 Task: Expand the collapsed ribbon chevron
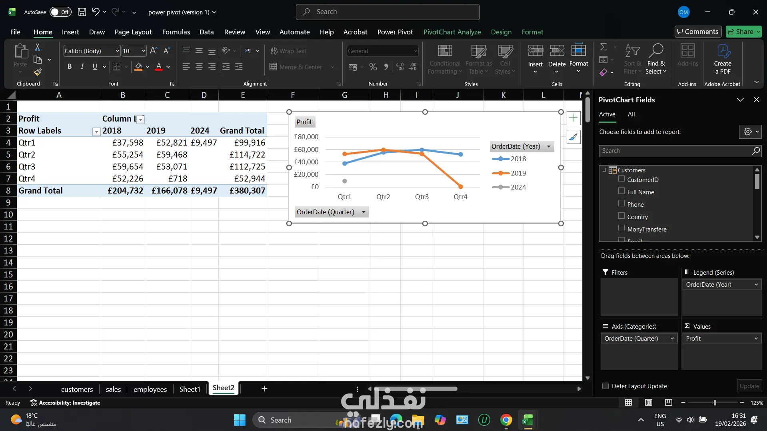coord(756,82)
